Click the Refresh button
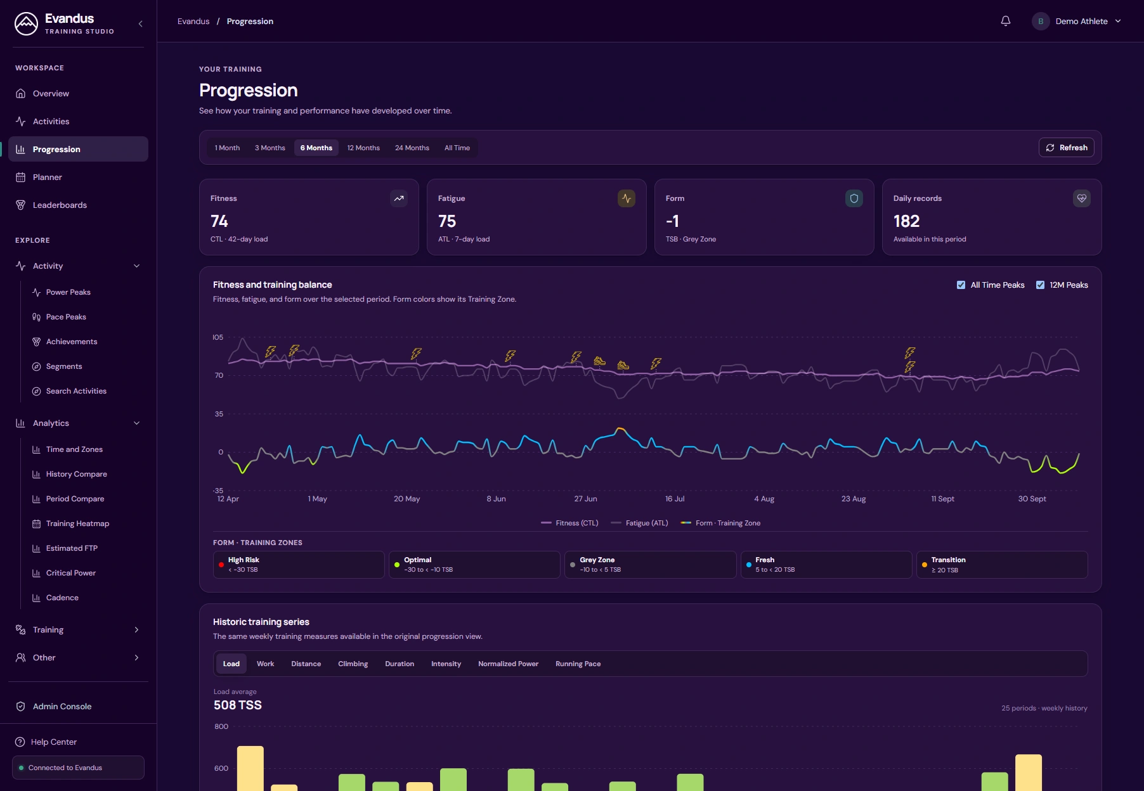This screenshot has width=1144, height=791. pos(1067,148)
